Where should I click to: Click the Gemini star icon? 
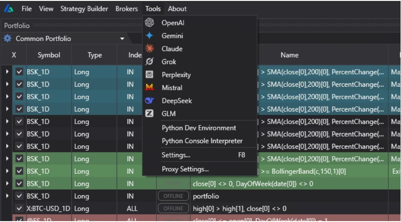pos(149,36)
